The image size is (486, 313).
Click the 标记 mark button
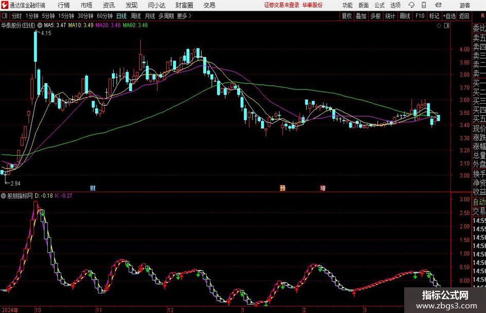point(434,16)
